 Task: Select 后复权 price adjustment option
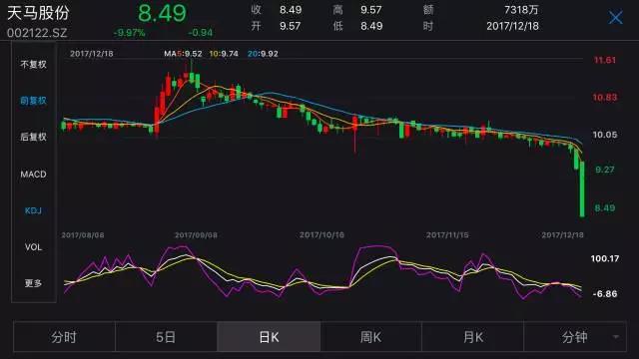point(33,137)
